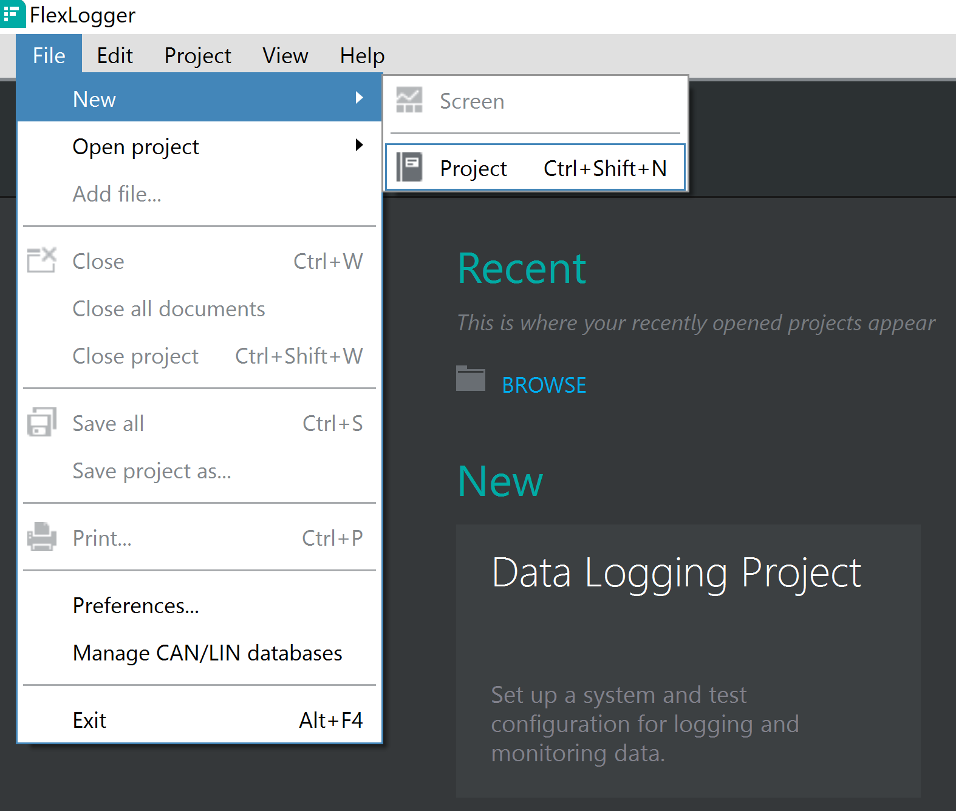
Task: Expand the Open project submenu arrow
Action: tap(359, 145)
